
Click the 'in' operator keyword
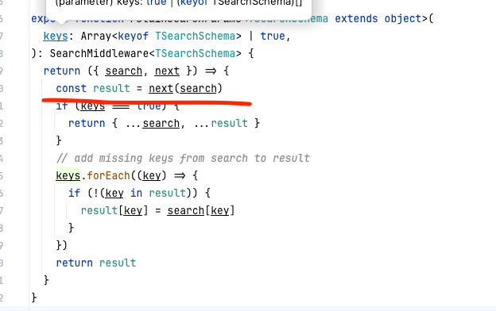tap(137, 194)
